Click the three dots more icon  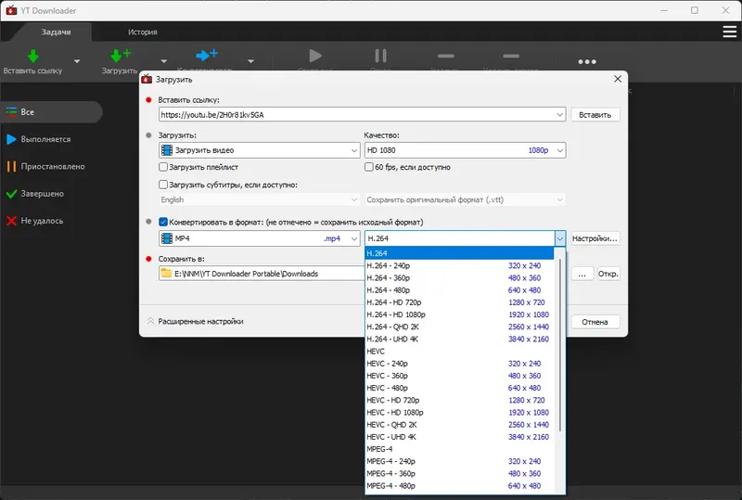pos(587,61)
